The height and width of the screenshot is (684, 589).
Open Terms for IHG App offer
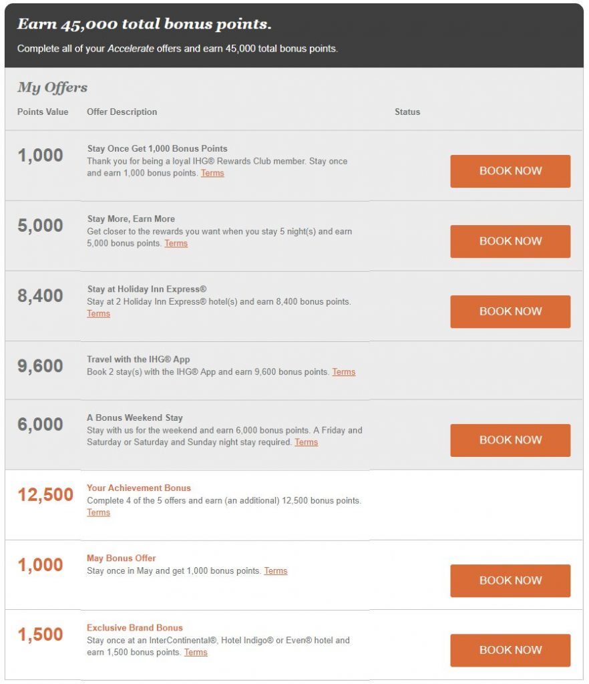344,372
